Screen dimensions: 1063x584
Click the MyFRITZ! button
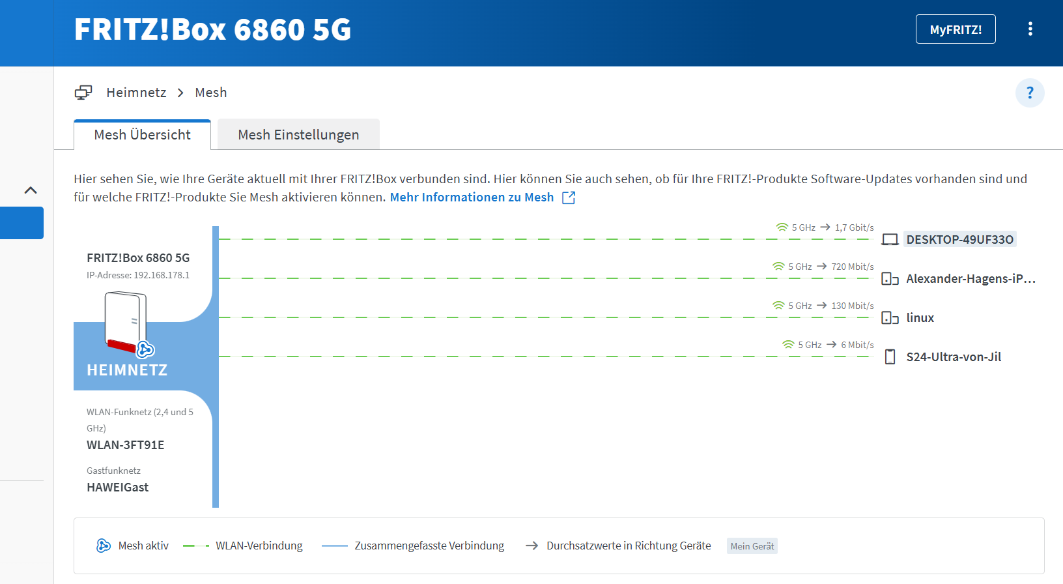click(x=956, y=29)
